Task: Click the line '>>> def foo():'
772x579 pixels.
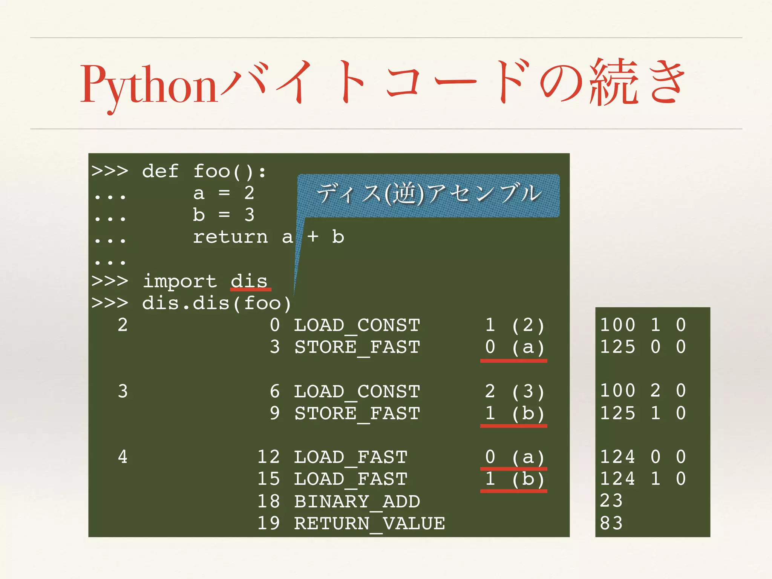Action: click(x=179, y=171)
